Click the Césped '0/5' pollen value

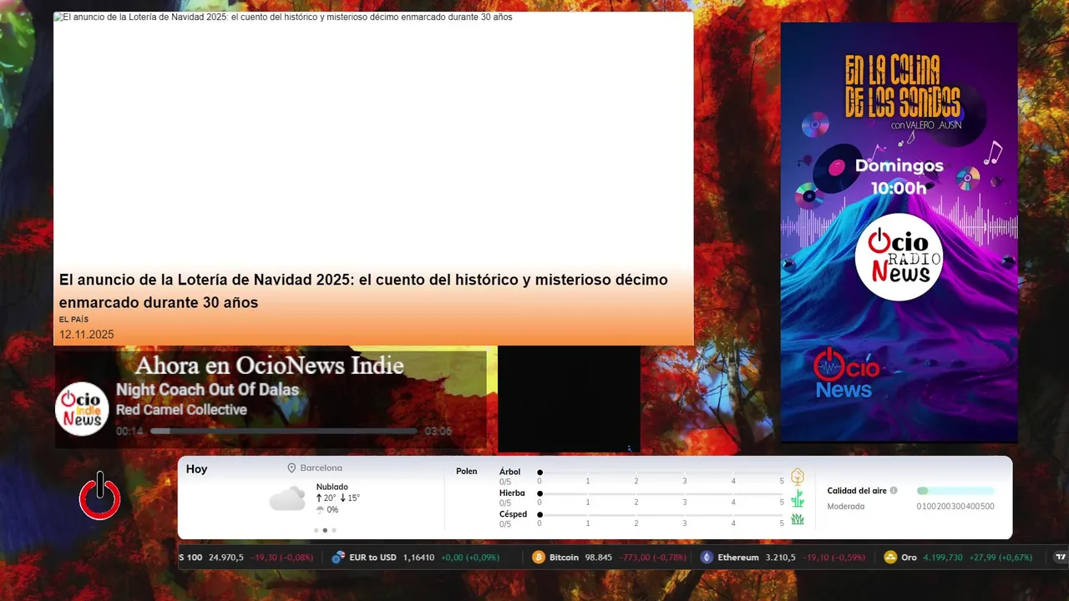(x=505, y=524)
